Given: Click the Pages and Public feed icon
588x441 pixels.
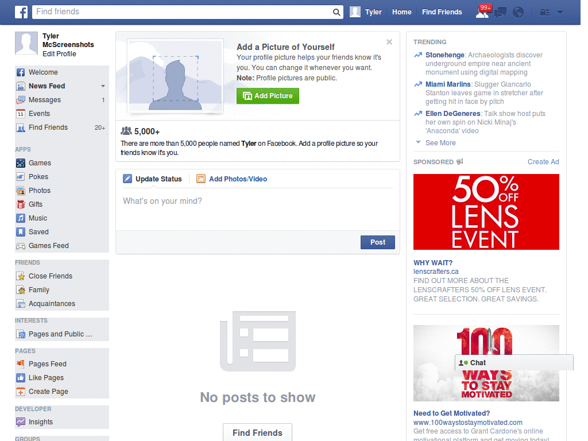Looking at the screenshot, I should click(x=21, y=334).
